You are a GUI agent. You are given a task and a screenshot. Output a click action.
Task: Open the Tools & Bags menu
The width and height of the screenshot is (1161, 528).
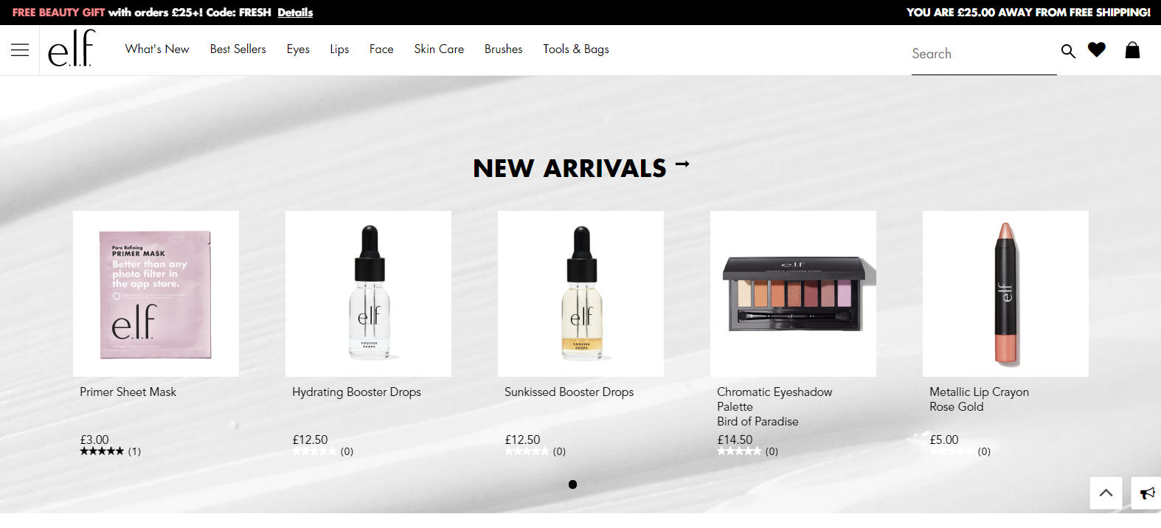[x=576, y=49]
